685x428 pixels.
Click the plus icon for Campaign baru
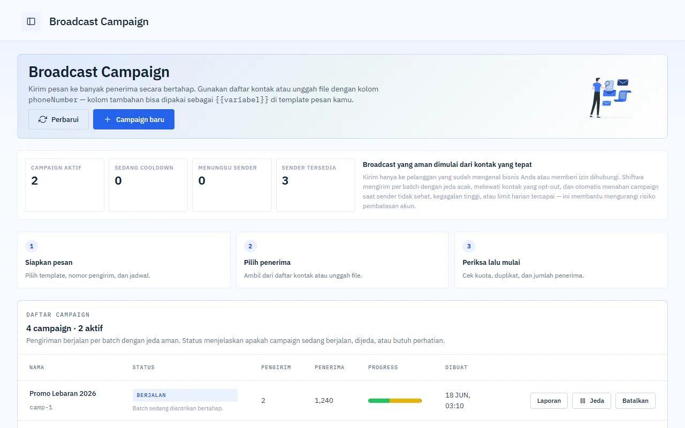108,119
